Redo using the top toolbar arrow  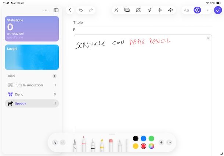[91, 10]
